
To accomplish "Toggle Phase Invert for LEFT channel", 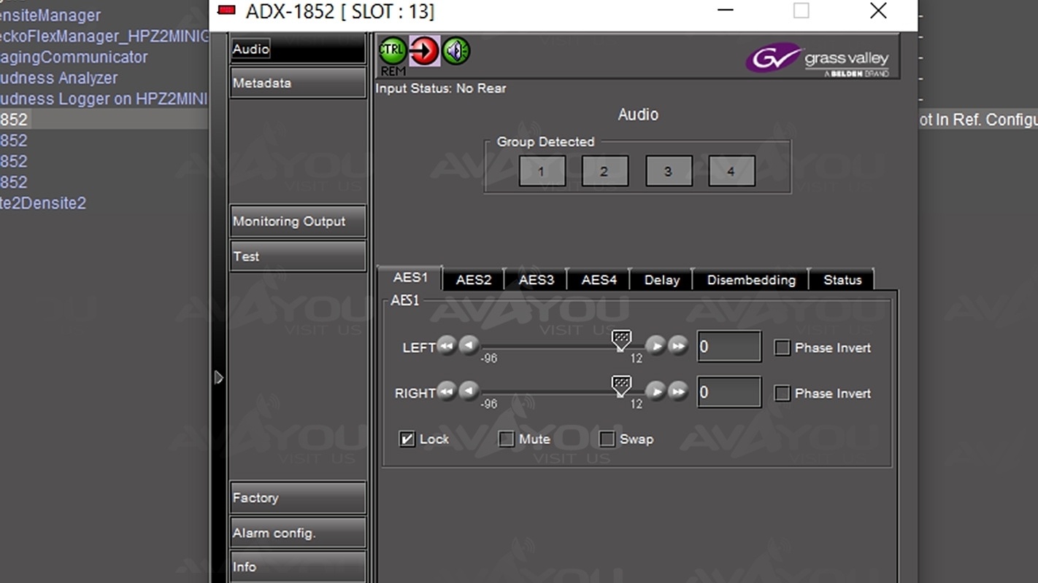I will click(x=783, y=348).
